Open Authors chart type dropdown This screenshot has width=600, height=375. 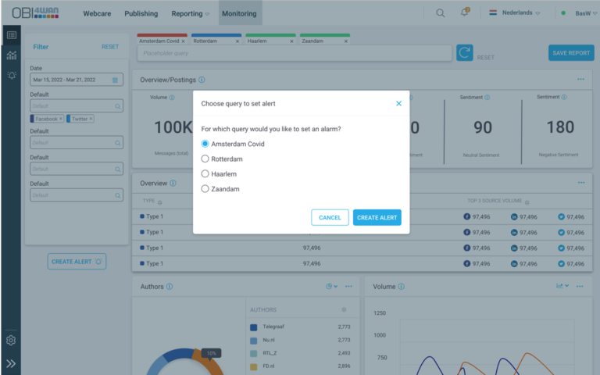coord(331,286)
